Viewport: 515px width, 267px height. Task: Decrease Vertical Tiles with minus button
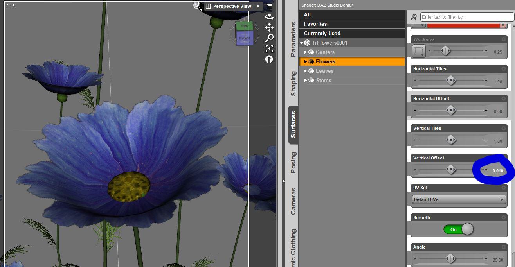click(414, 140)
